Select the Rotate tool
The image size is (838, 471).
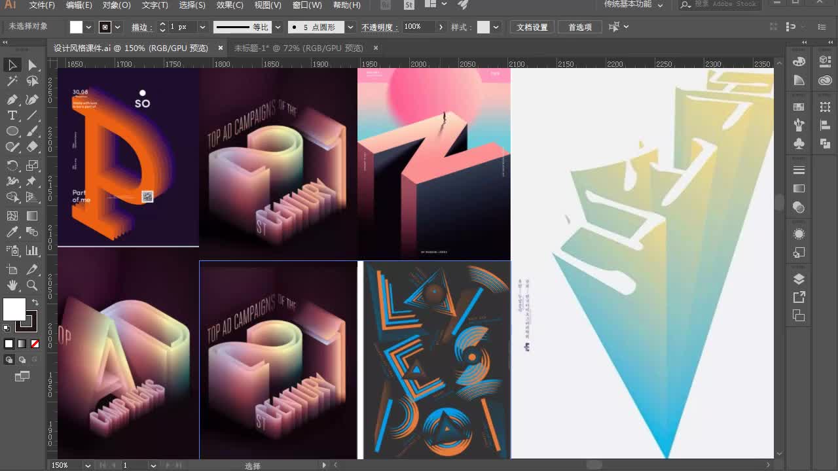[x=12, y=165]
